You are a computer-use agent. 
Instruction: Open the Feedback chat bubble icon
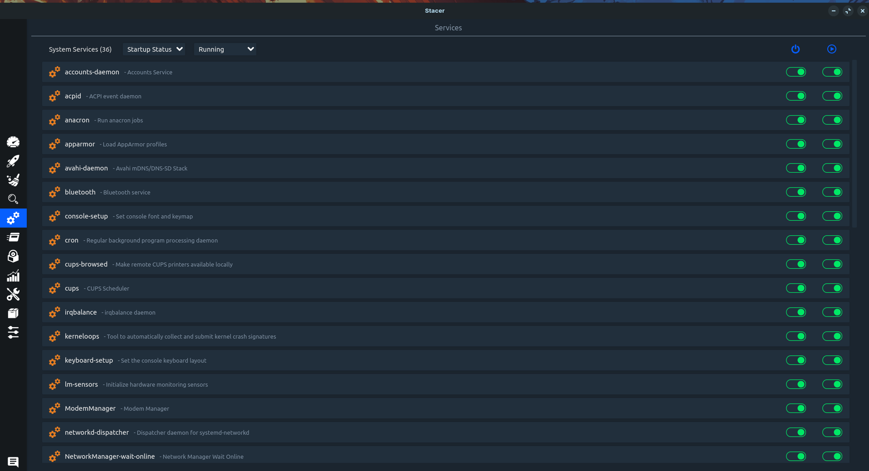(13, 461)
